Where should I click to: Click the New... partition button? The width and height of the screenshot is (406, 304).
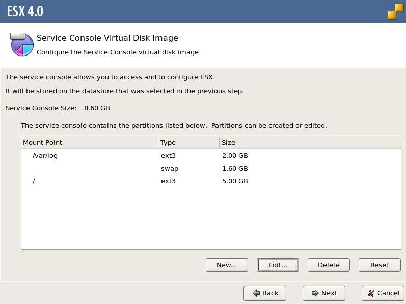[x=227, y=265]
